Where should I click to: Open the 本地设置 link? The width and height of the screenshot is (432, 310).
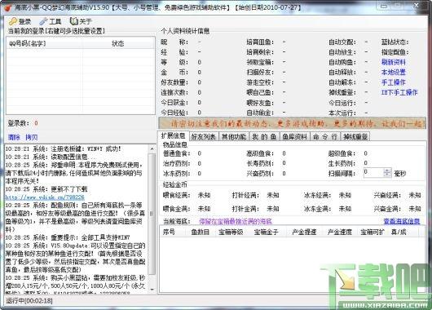394,73
